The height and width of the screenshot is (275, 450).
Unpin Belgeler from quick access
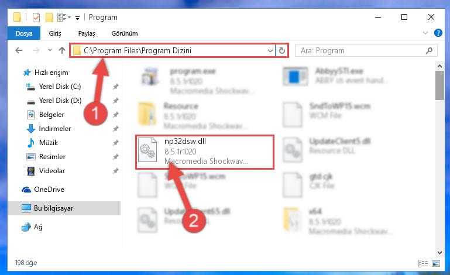pos(116,115)
